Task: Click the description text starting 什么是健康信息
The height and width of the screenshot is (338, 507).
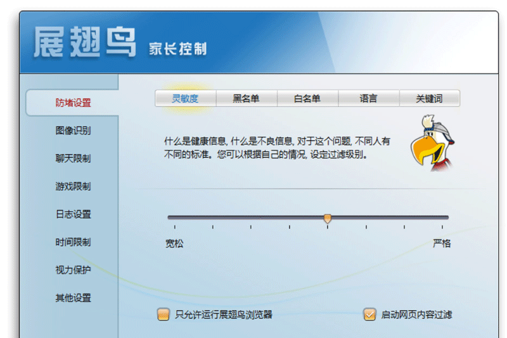Action: [277, 148]
